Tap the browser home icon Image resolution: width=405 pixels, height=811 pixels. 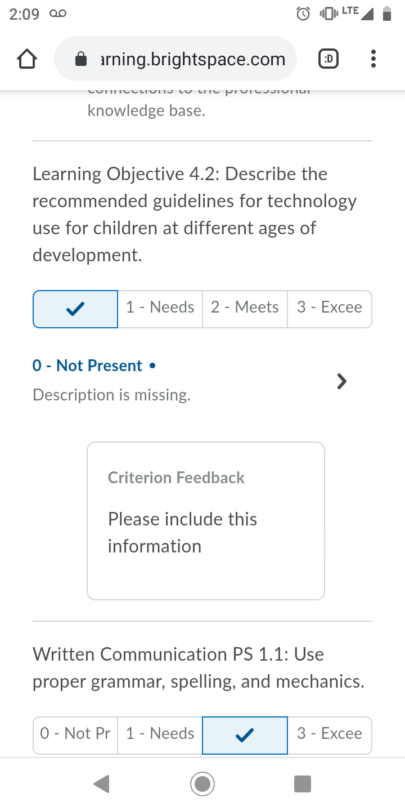click(x=27, y=59)
